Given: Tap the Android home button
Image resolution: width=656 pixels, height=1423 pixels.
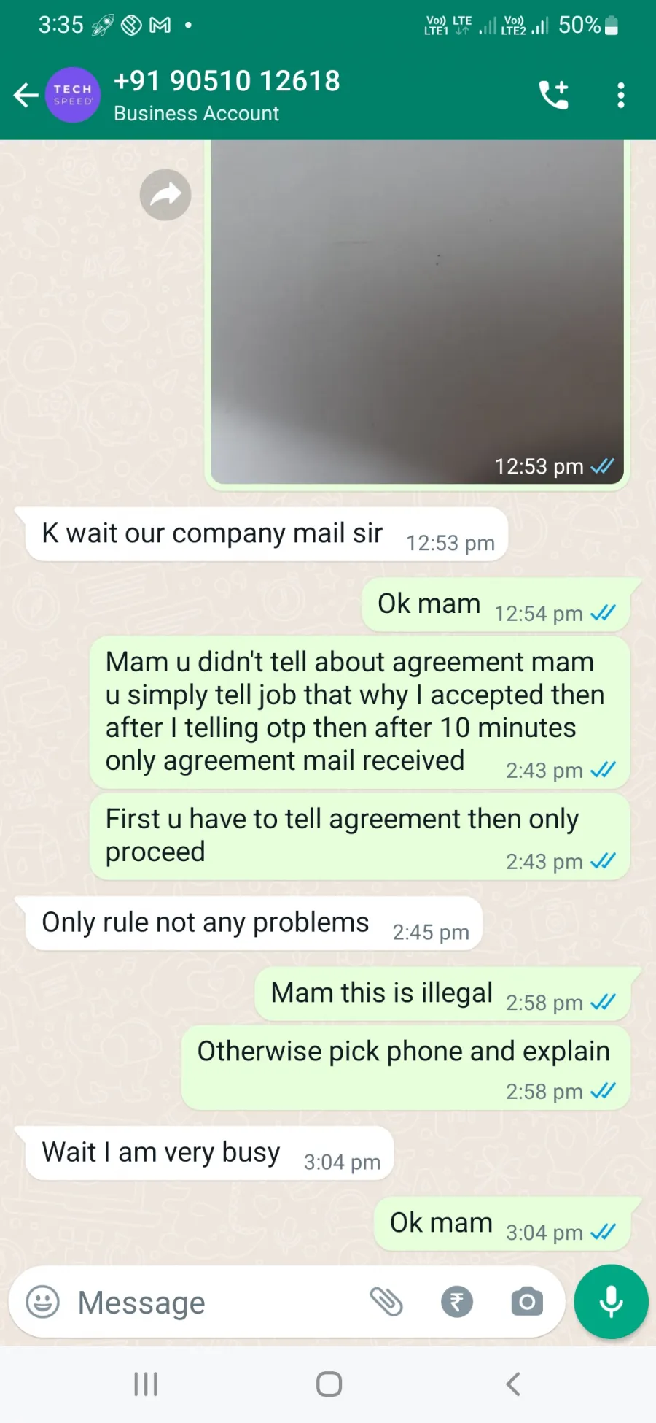Looking at the screenshot, I should 329,1384.
